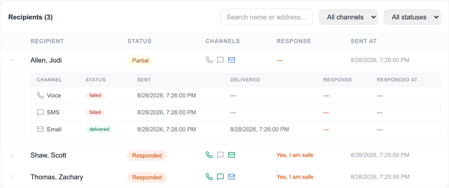Click the Responded badge for Shaw, Scott
The width and height of the screenshot is (449, 188).
click(147, 155)
